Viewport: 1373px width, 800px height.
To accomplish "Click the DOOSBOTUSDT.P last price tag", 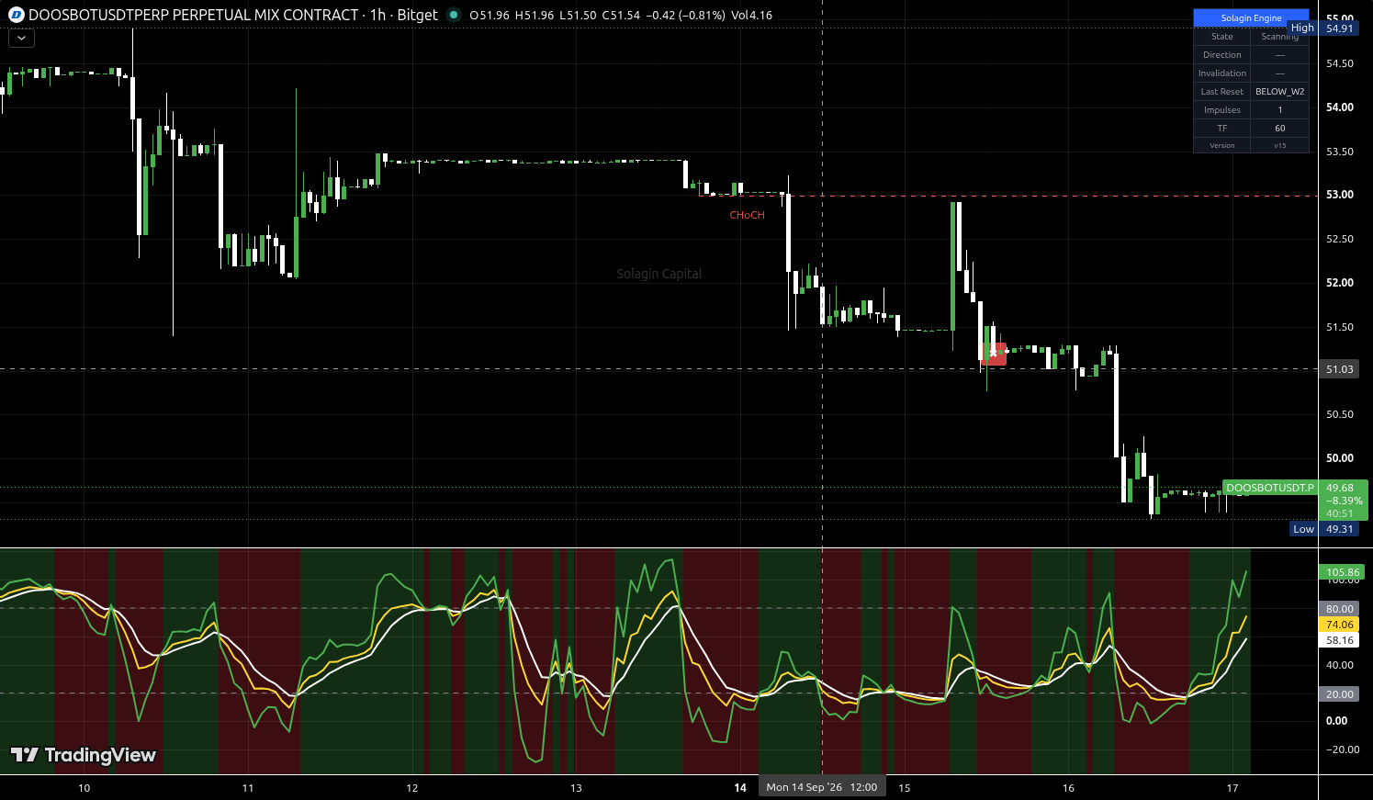I will point(1270,488).
